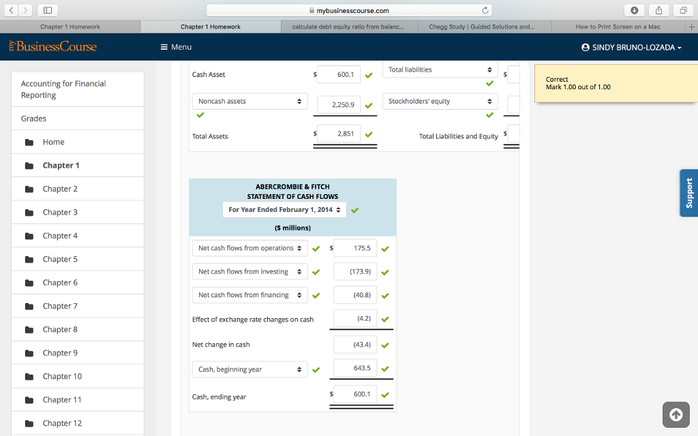Add a new tab with plus icon
Screen dimensions: 698x436
coord(691,27)
